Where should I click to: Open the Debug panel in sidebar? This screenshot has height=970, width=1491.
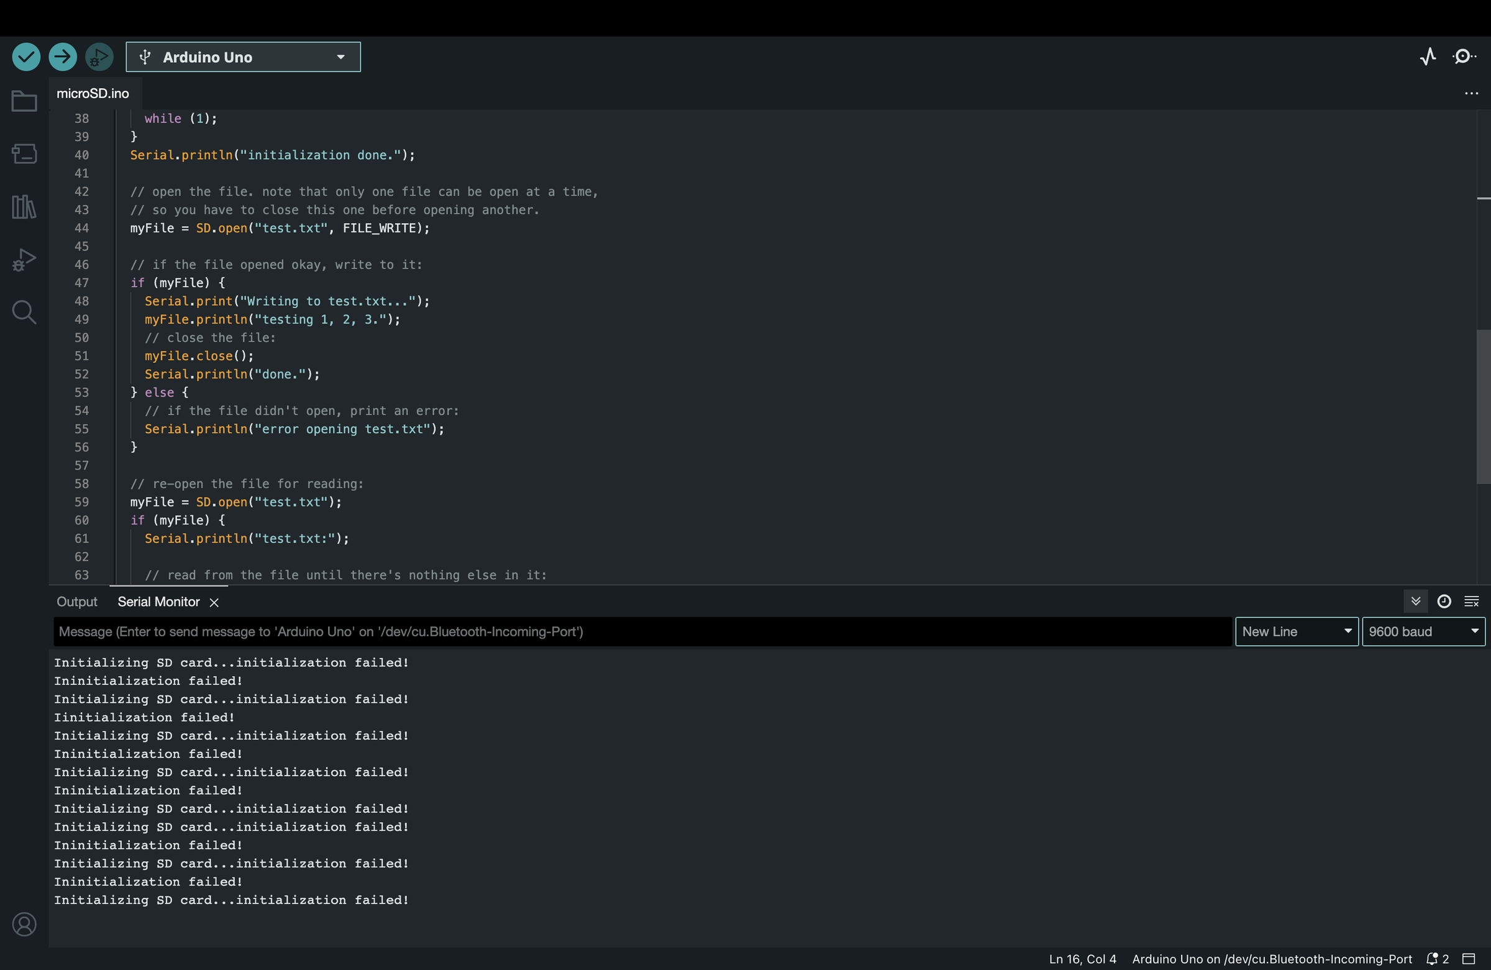tap(24, 259)
